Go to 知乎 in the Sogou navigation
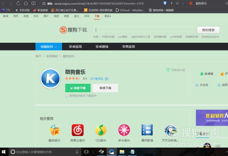This screenshot has height=156, width=228. pos(36,16)
